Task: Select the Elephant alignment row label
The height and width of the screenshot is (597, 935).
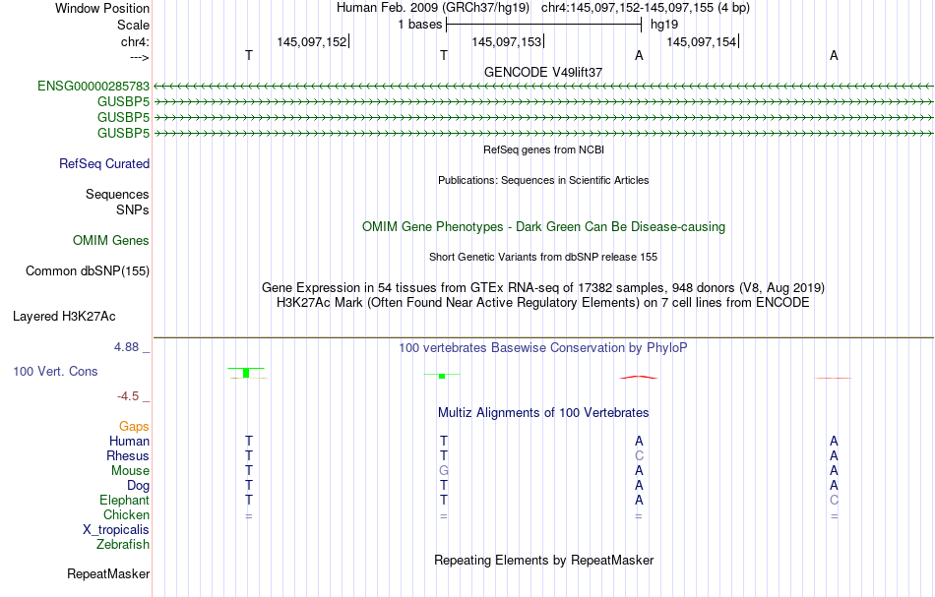Action: [125, 500]
